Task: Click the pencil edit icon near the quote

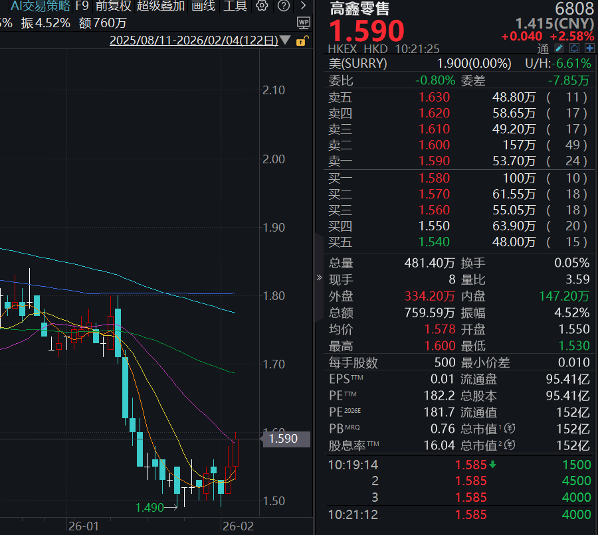Action: (559, 48)
